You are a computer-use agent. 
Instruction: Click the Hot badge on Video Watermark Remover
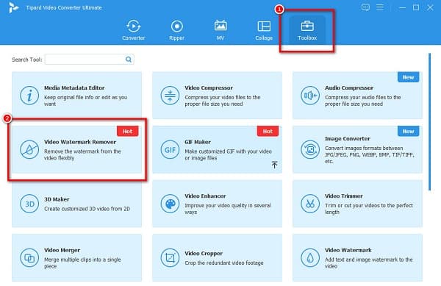pyautogui.click(x=127, y=131)
